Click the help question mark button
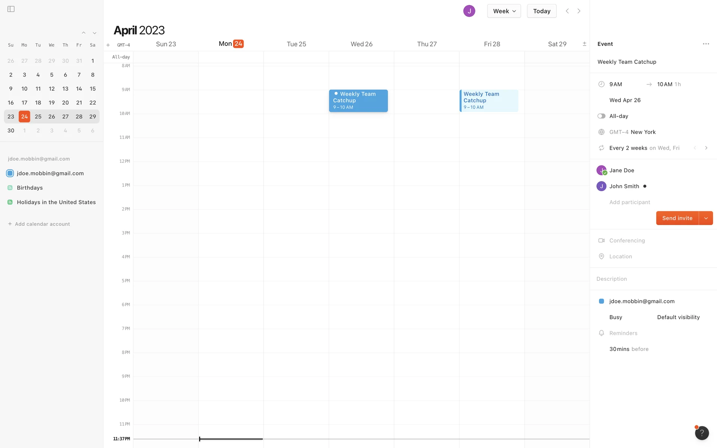Viewport: 717px width, 448px height. click(701, 433)
